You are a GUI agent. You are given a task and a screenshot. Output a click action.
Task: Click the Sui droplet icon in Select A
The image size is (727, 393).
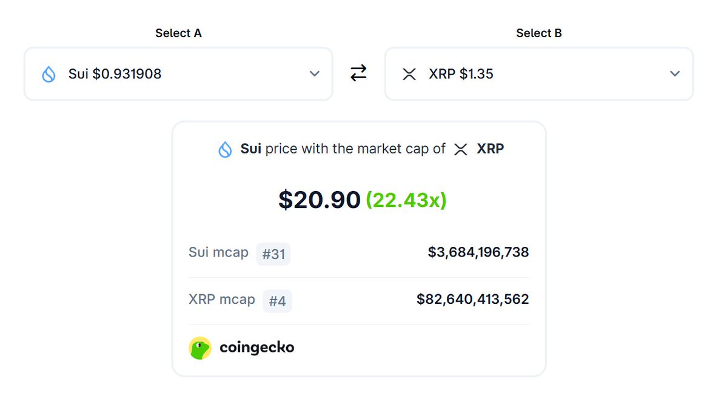[x=49, y=74]
